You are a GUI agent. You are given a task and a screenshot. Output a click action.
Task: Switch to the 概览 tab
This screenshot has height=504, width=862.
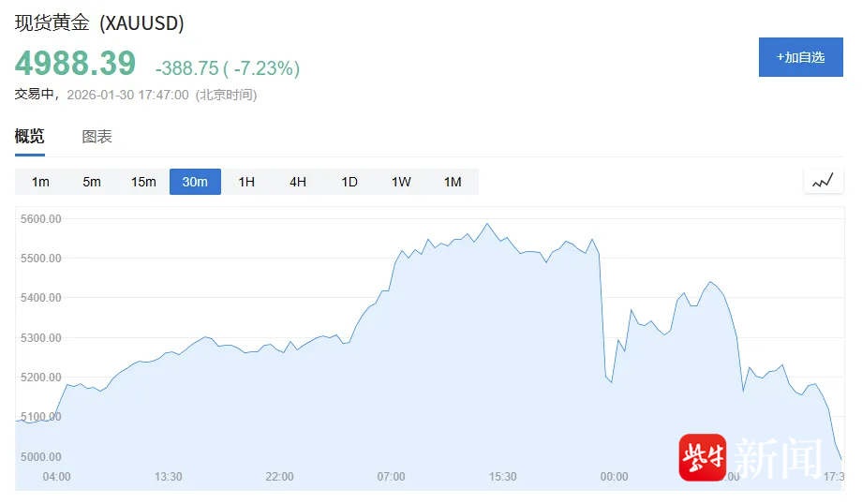(x=29, y=137)
